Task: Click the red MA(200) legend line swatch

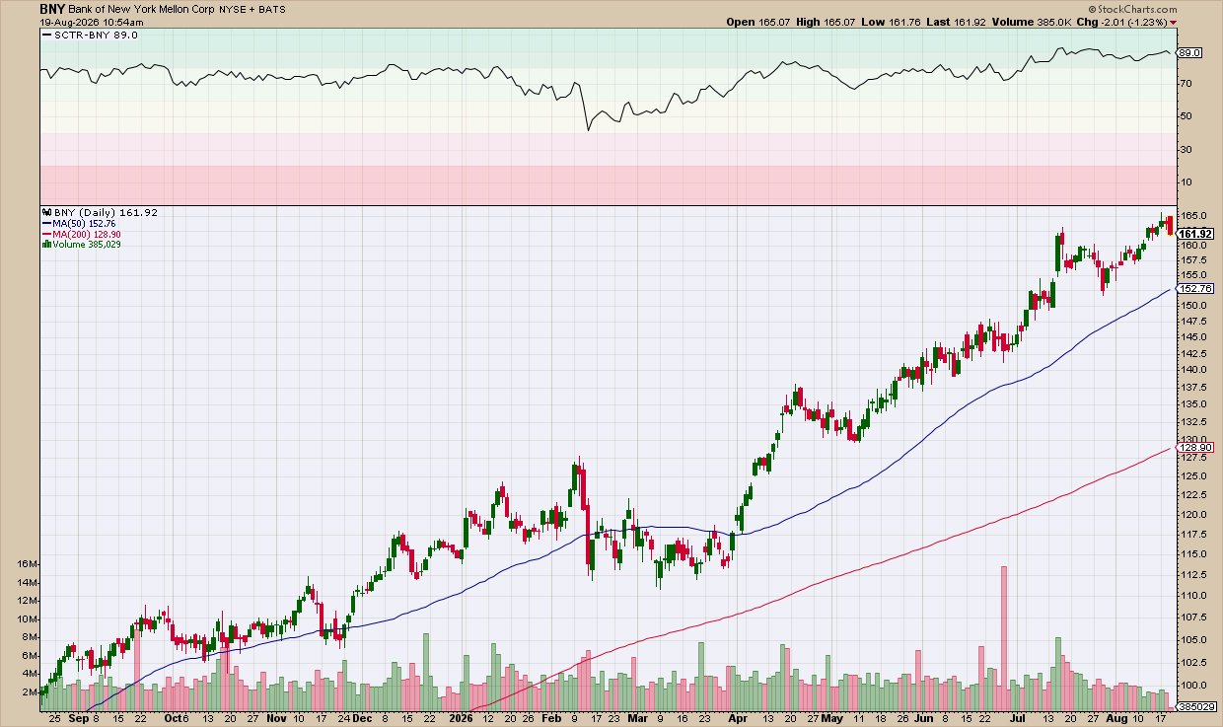Action: [x=45, y=234]
